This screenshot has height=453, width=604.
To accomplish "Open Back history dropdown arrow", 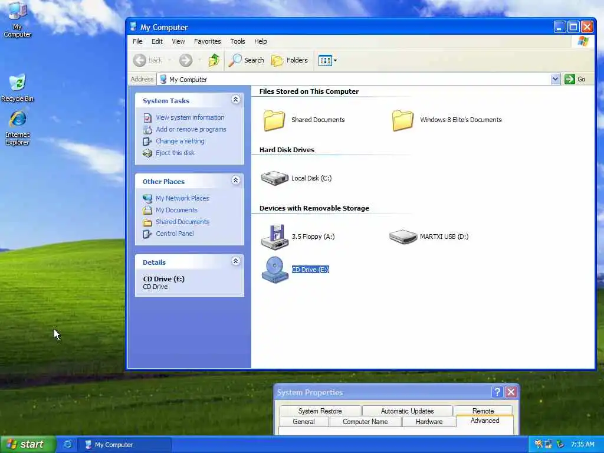I will pyautogui.click(x=169, y=60).
